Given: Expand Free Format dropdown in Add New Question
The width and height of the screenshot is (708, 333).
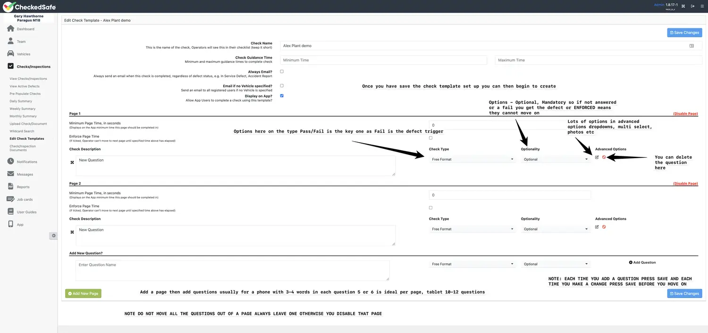Looking at the screenshot, I should pos(472,264).
